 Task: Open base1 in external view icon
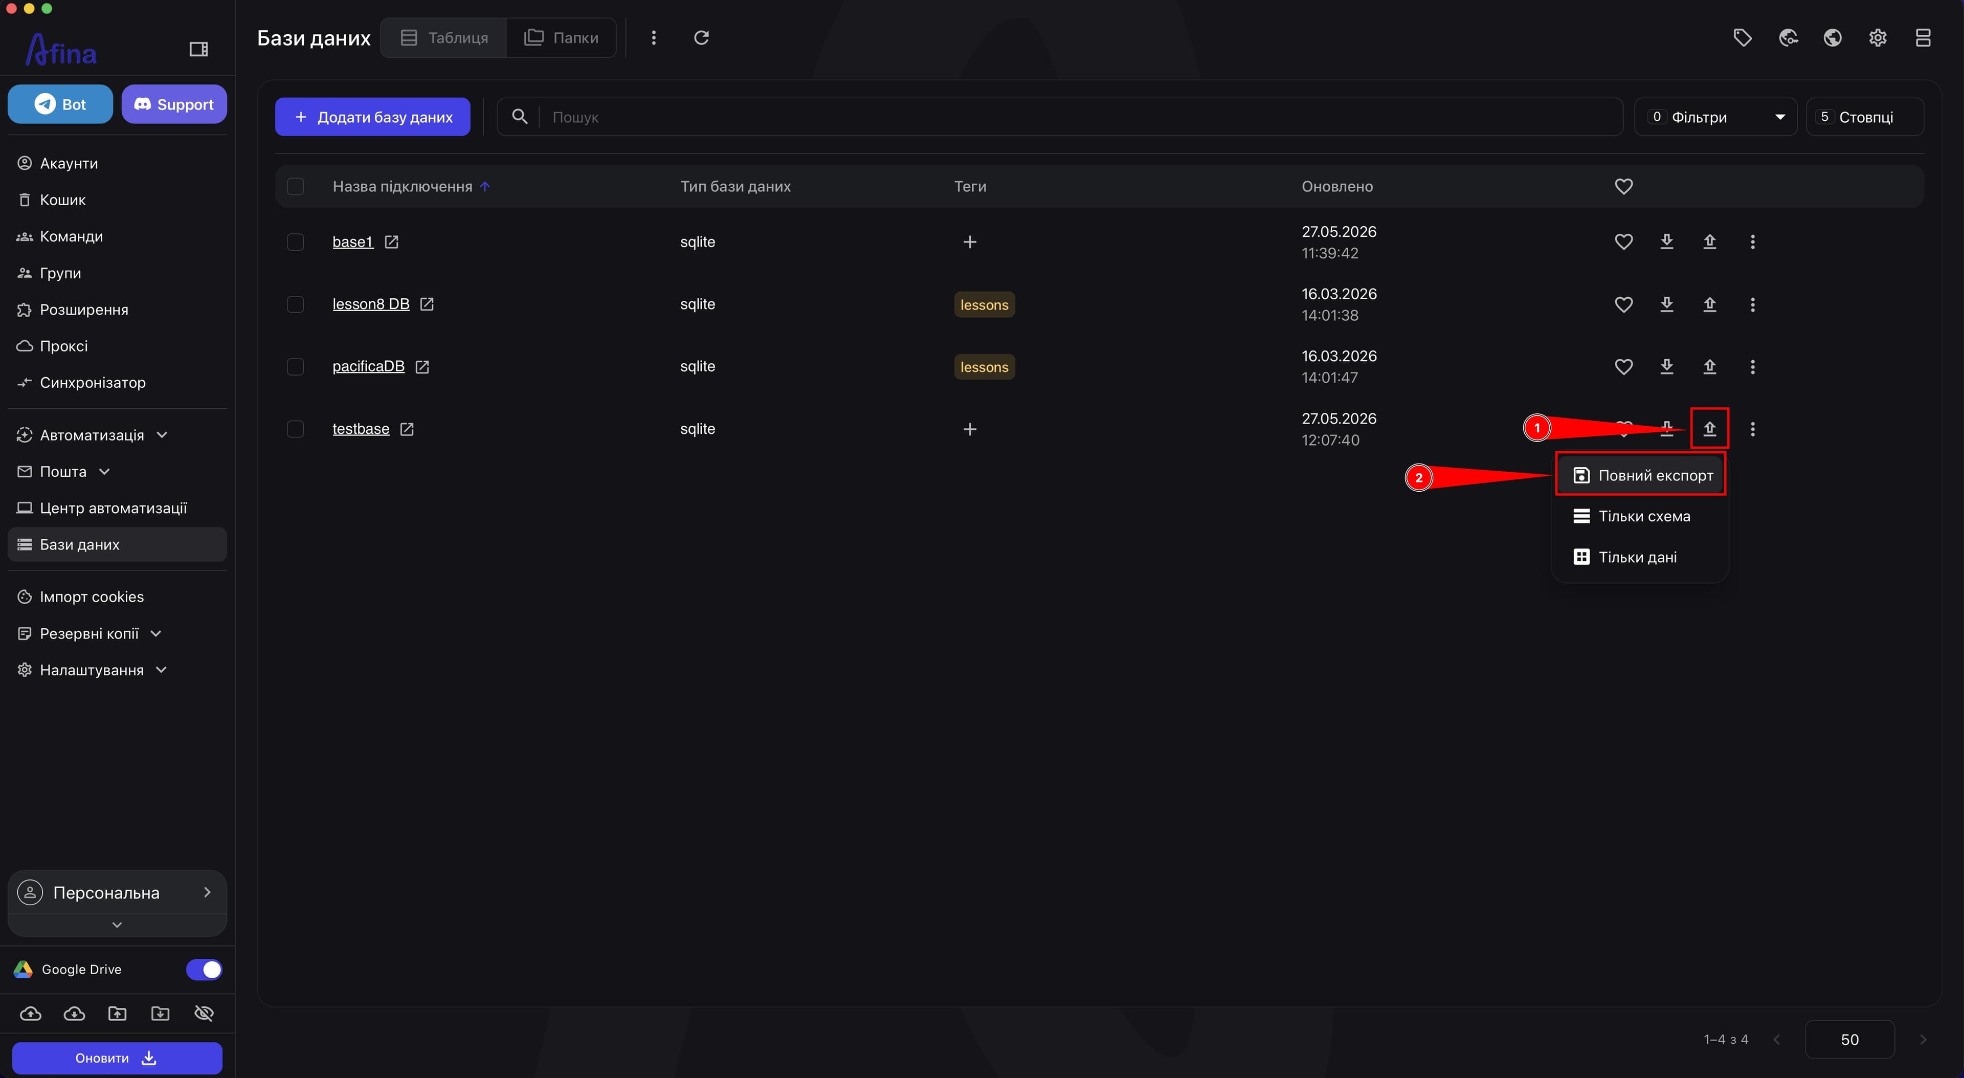pyautogui.click(x=391, y=242)
